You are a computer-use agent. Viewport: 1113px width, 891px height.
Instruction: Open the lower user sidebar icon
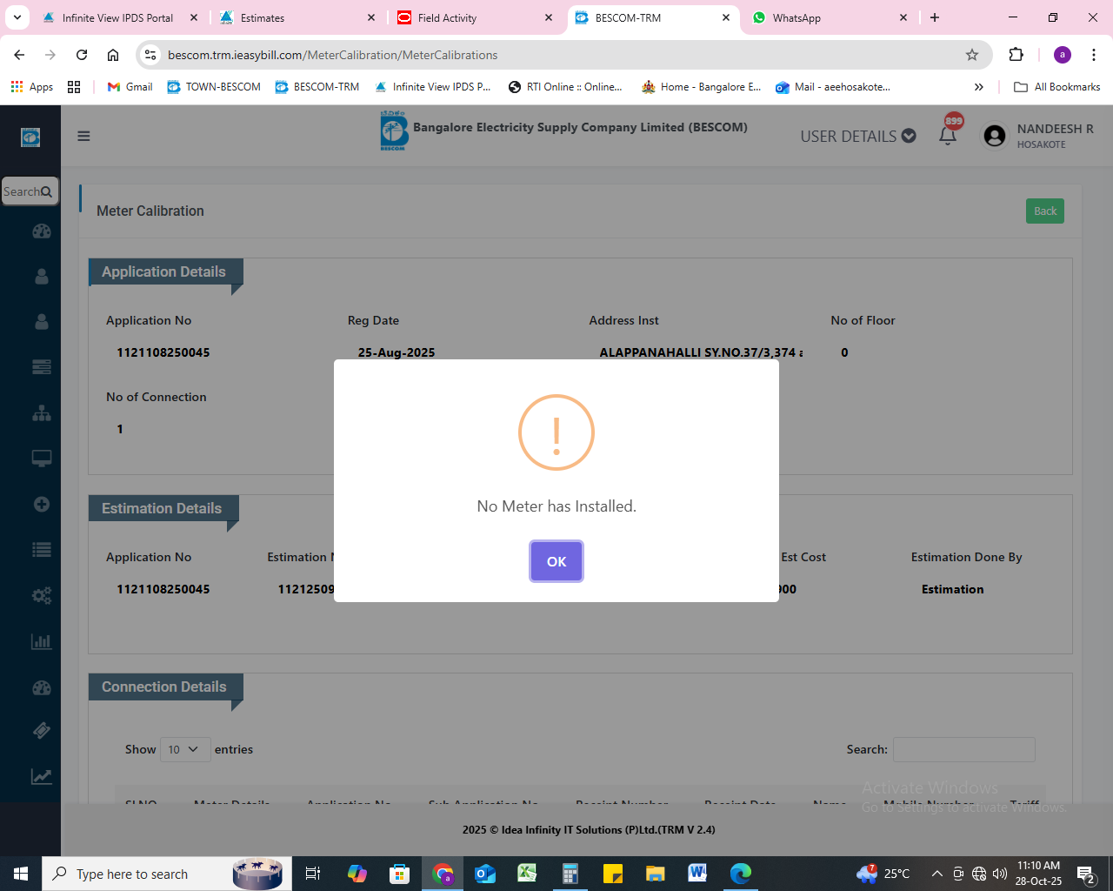pyautogui.click(x=41, y=322)
